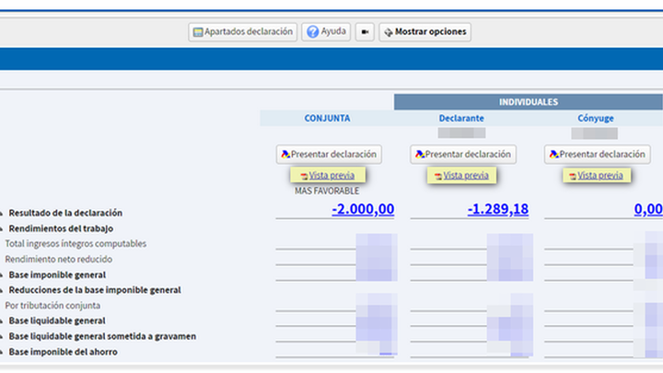The image size is (663, 373).
Task: Click PDF icon beside Conjunta Vista previa
Action: tap(303, 176)
